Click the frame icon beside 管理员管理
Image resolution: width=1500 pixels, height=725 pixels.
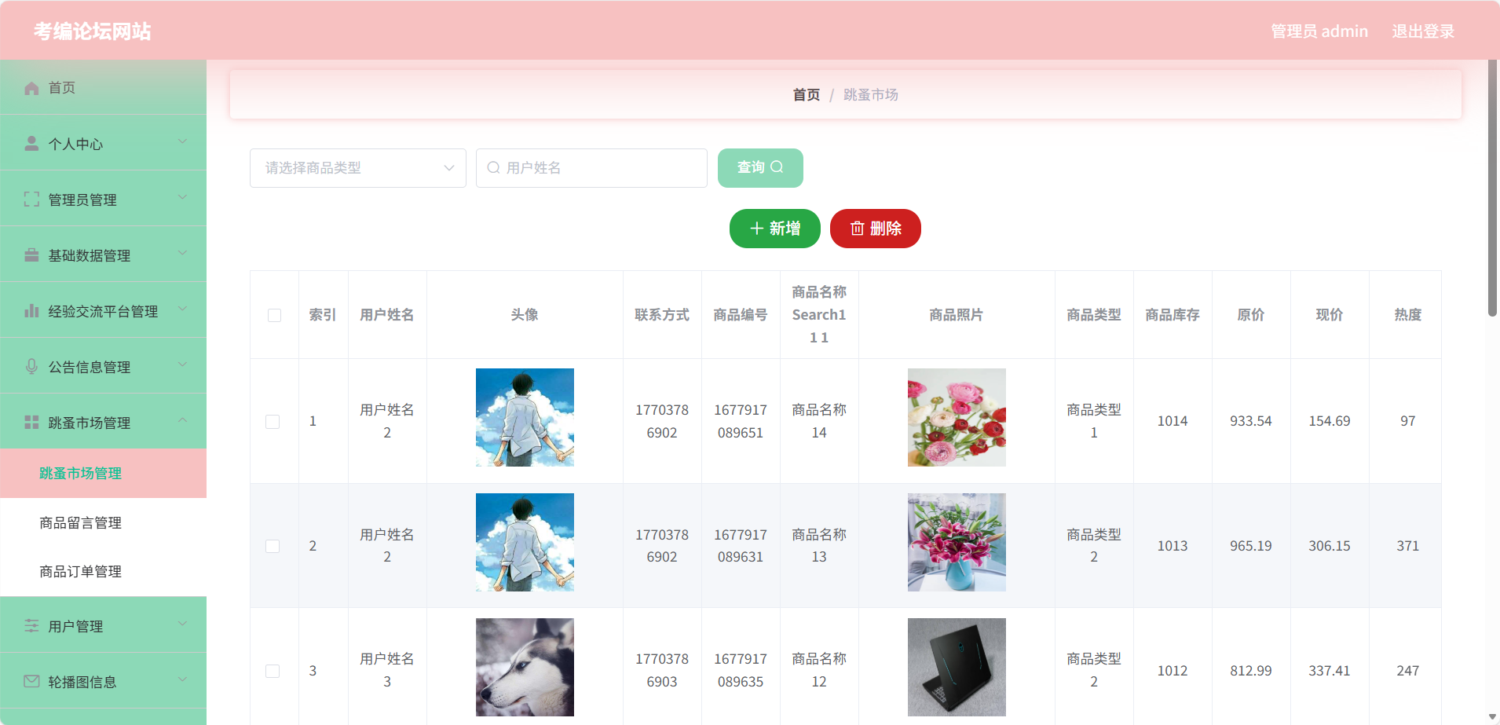click(x=31, y=200)
